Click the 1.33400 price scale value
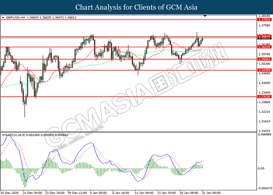Screen dimensions: 273x195 click(x=265, y=92)
